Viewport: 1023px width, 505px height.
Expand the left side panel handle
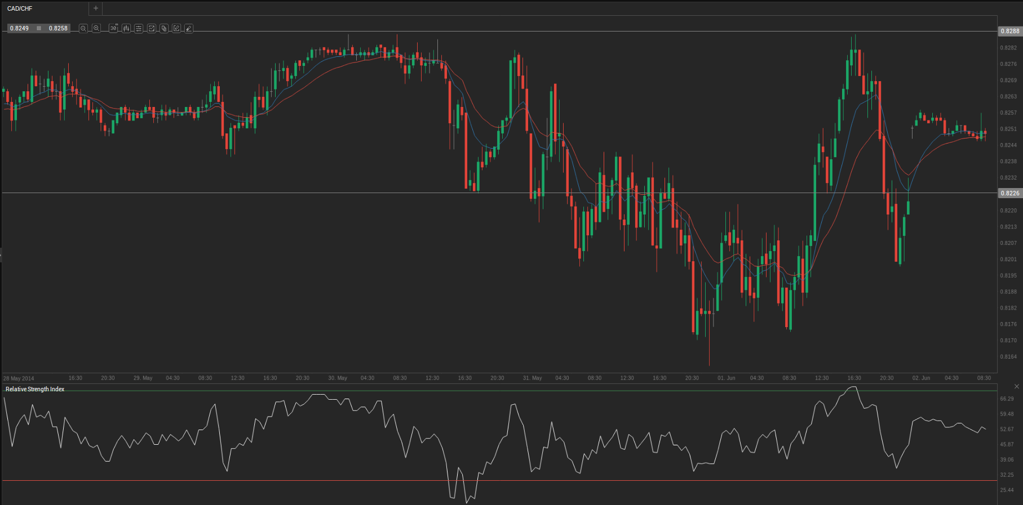pos(1,255)
